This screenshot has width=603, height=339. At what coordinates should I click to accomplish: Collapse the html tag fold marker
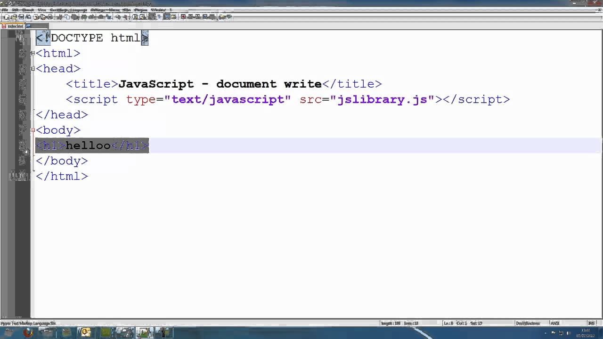(x=33, y=53)
